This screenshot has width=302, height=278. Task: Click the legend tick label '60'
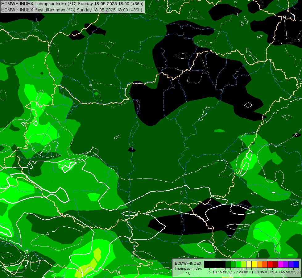(299, 272)
